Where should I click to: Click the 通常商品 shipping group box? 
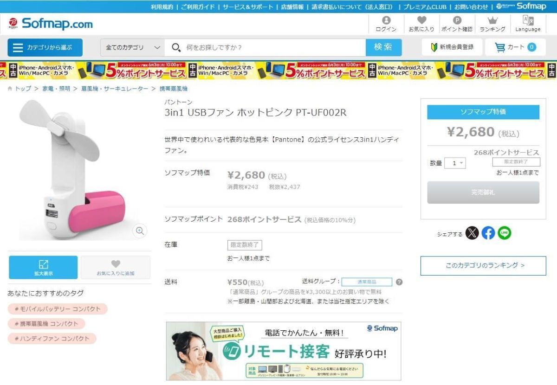pos(367,282)
